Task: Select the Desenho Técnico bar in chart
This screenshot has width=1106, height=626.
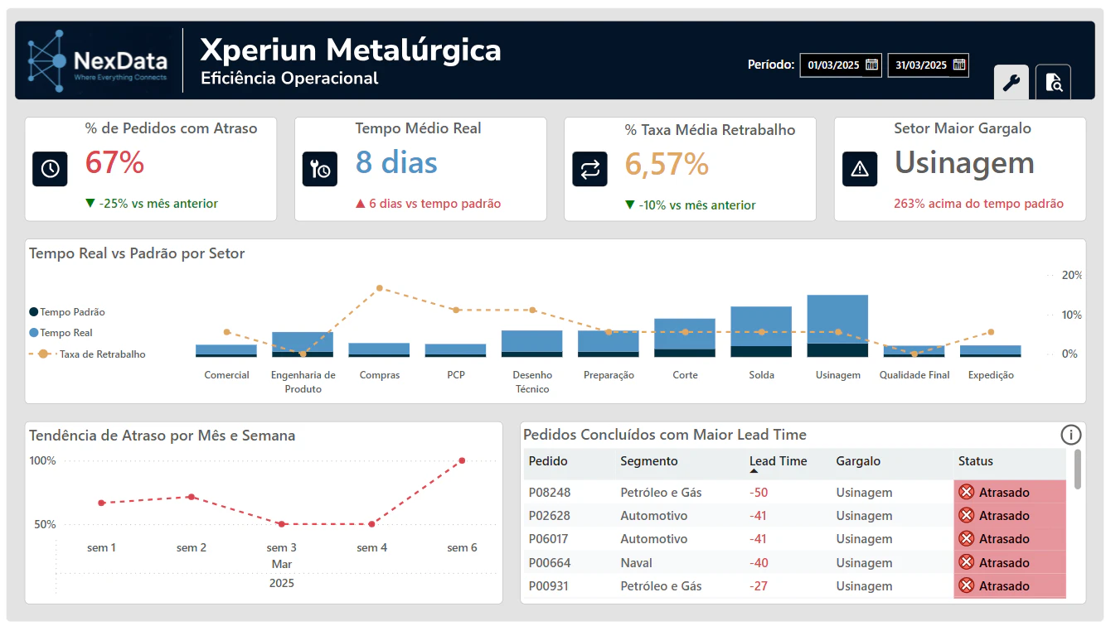Action: pos(531,344)
